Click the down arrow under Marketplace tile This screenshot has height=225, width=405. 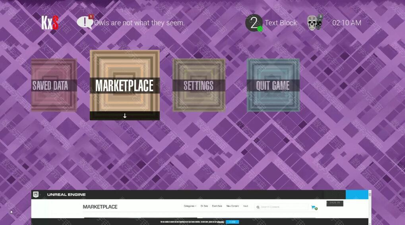click(125, 116)
